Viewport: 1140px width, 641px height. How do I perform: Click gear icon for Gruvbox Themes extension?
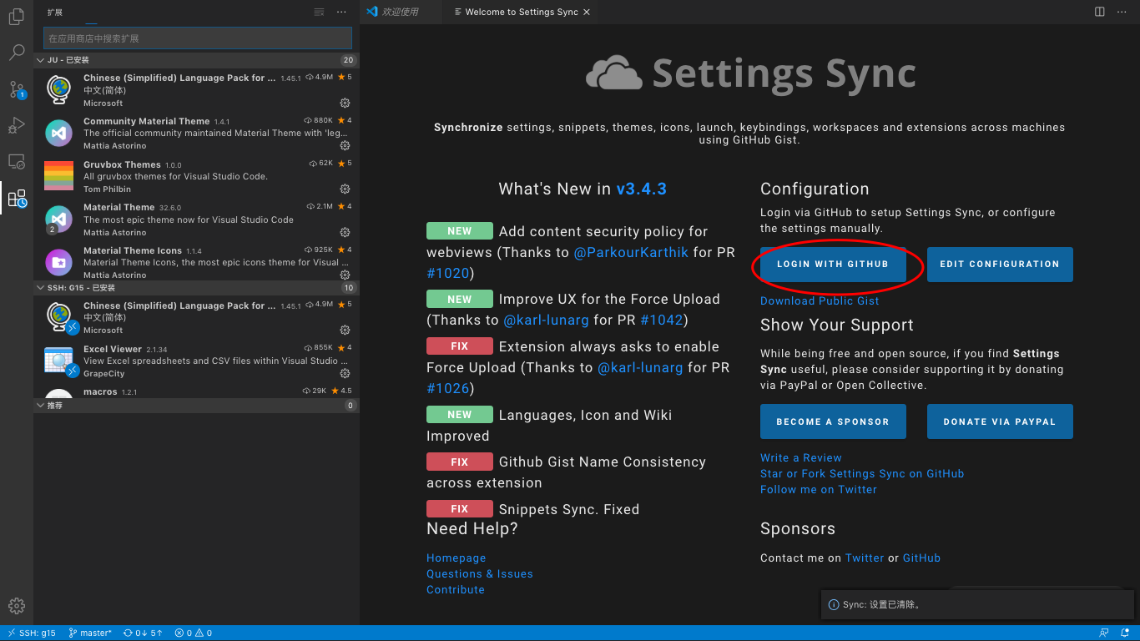(x=345, y=189)
